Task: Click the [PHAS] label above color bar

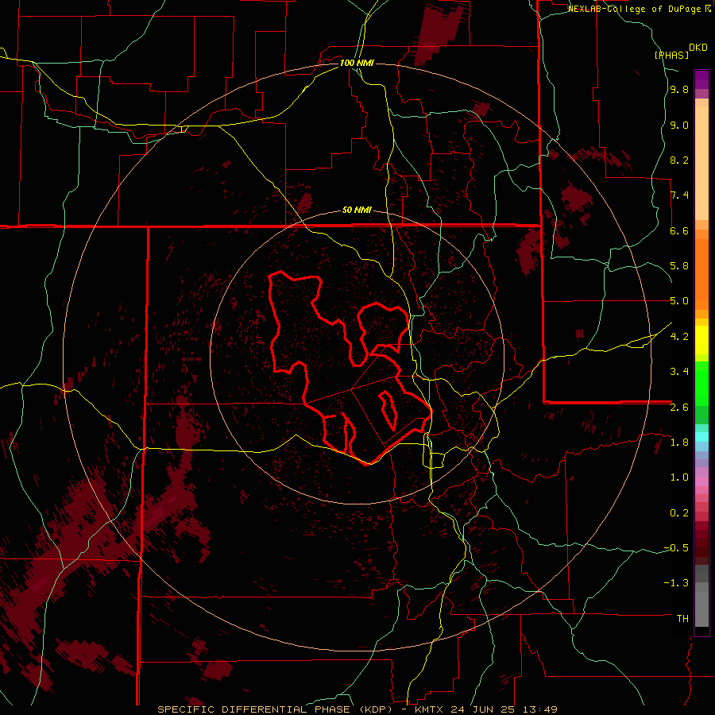Action: [x=671, y=55]
